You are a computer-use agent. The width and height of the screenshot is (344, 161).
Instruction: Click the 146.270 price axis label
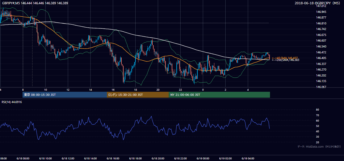coord(321,69)
